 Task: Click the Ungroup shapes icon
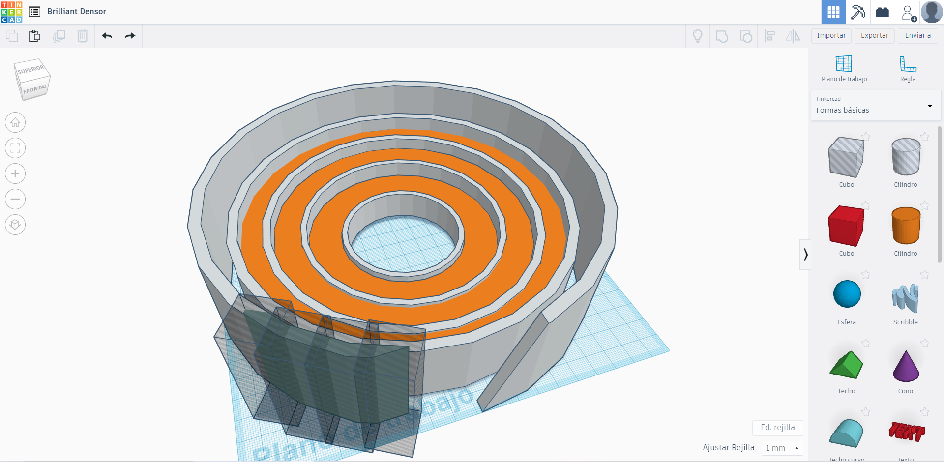(746, 36)
